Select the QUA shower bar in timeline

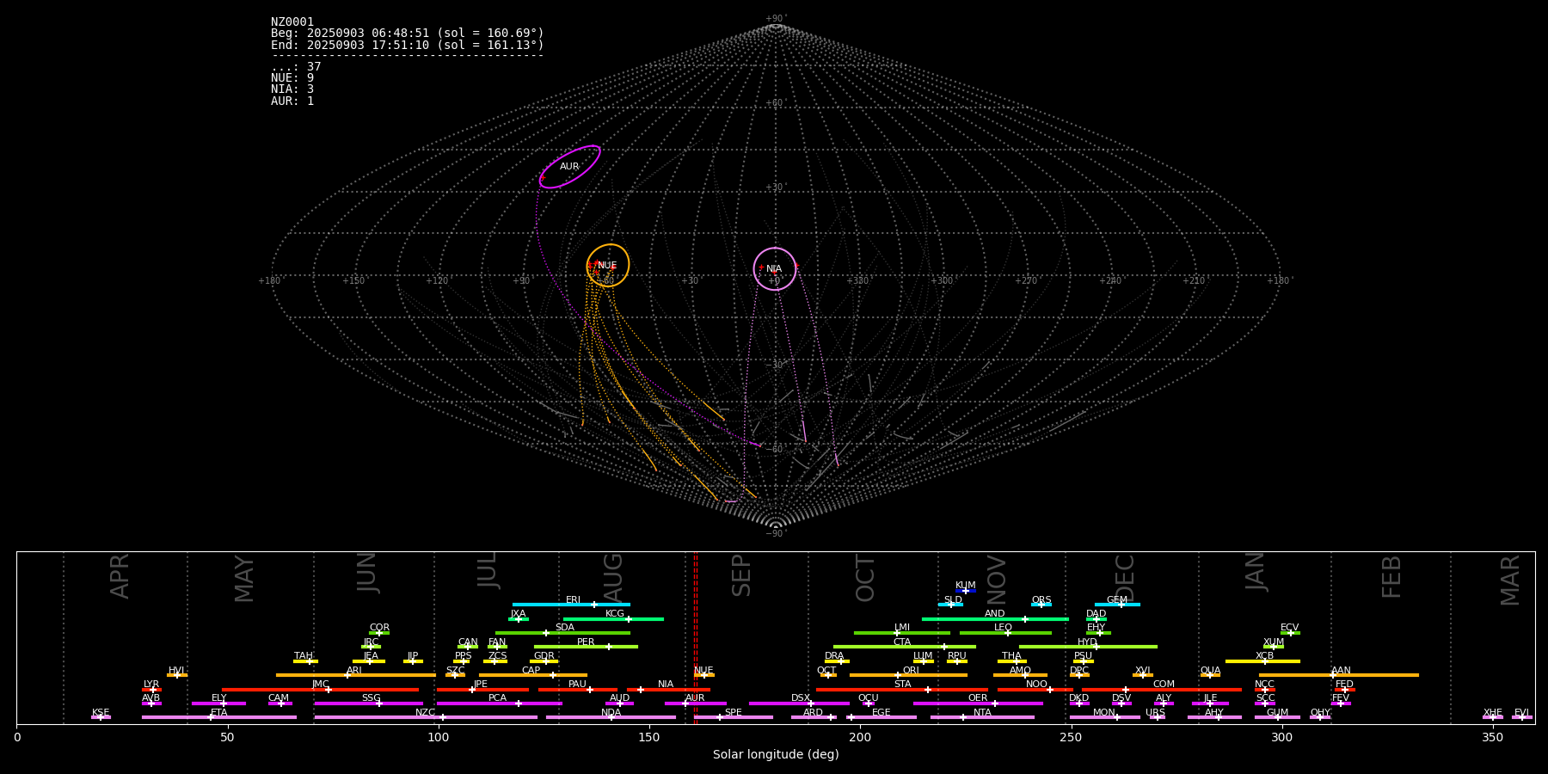(x=1210, y=675)
